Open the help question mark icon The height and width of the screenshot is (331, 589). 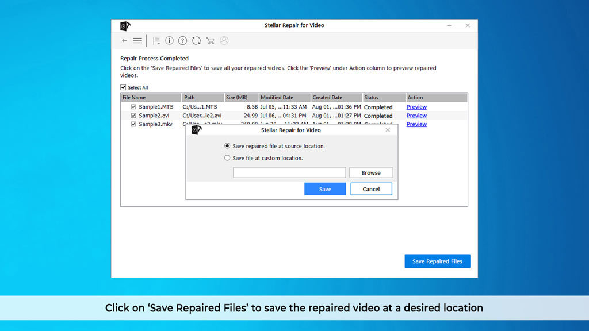point(182,41)
